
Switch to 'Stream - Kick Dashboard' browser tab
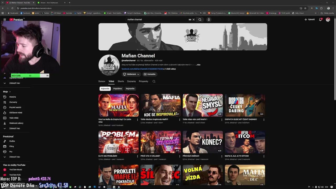pyautogui.click(x=51, y=3)
